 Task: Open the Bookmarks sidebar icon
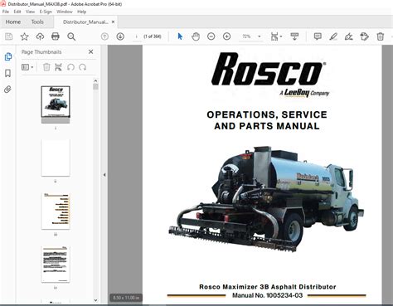[x=8, y=73]
